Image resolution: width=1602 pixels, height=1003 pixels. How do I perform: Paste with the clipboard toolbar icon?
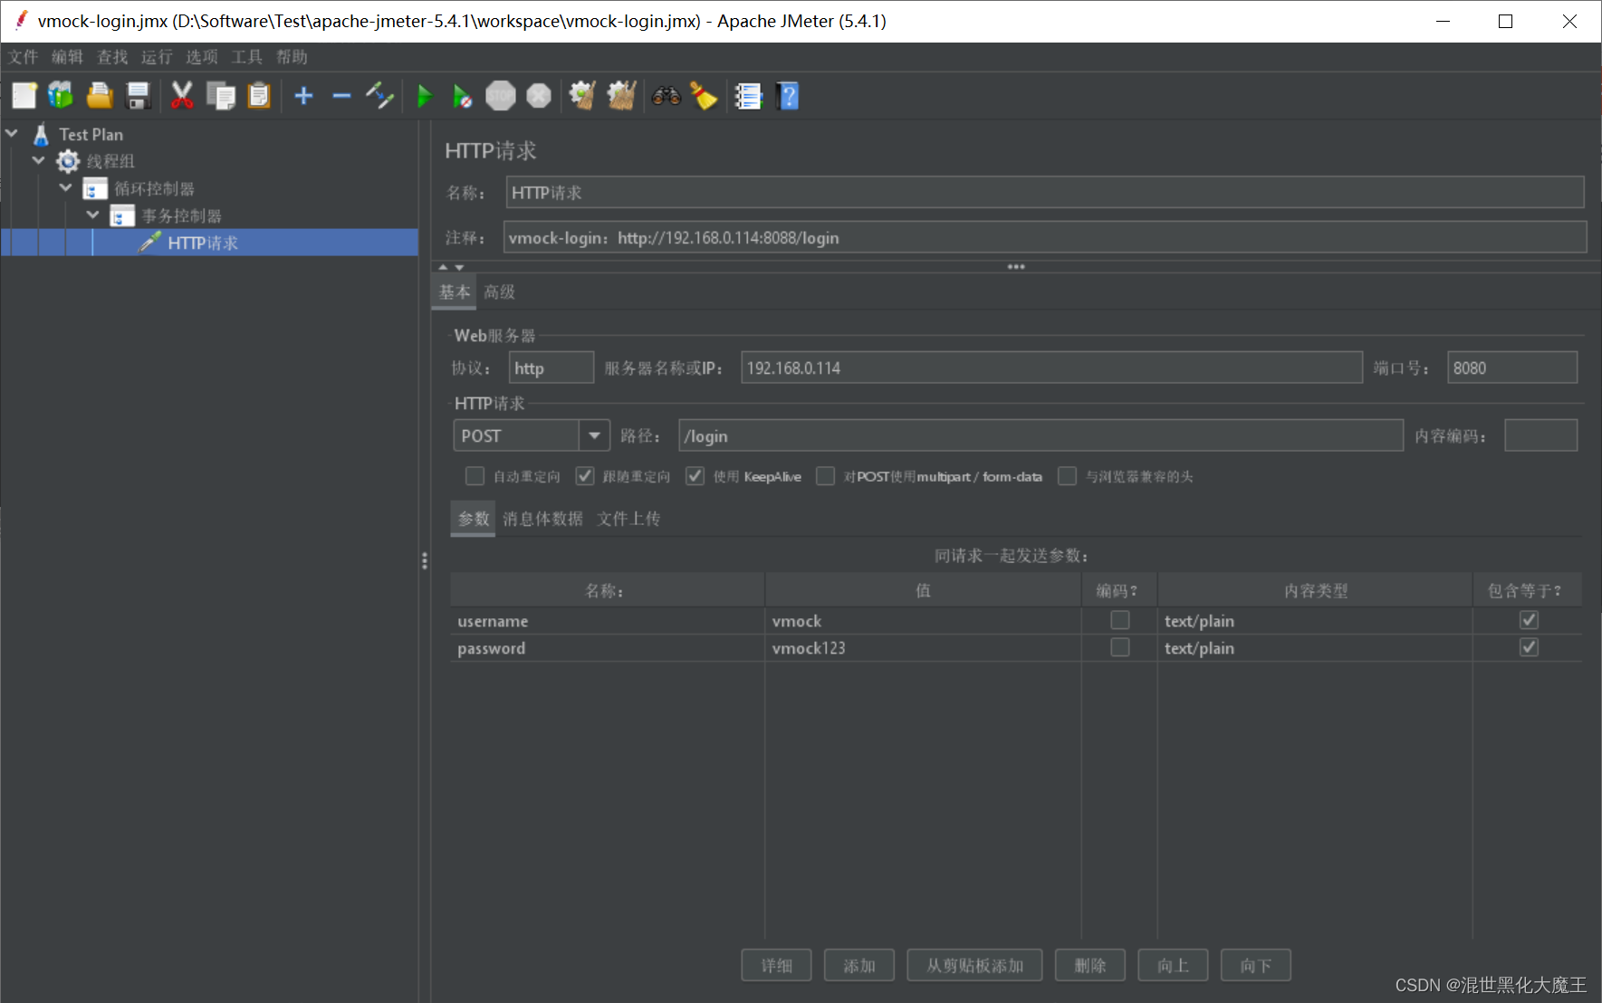pyautogui.click(x=259, y=95)
